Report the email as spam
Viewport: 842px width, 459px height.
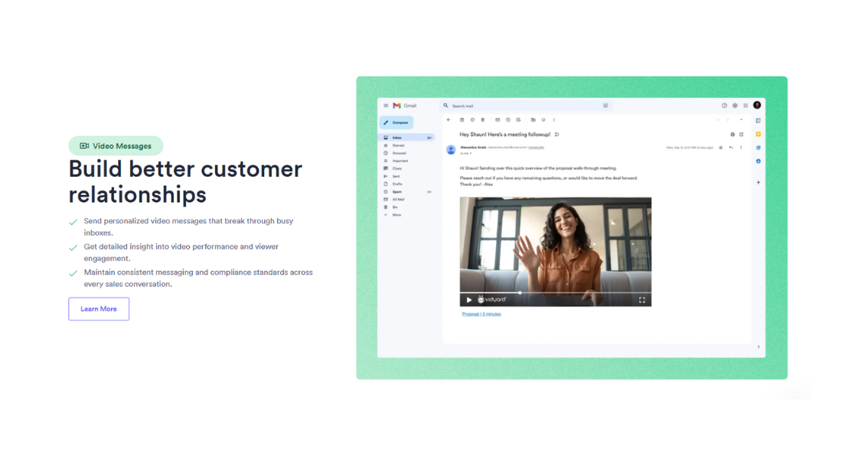tap(471, 121)
